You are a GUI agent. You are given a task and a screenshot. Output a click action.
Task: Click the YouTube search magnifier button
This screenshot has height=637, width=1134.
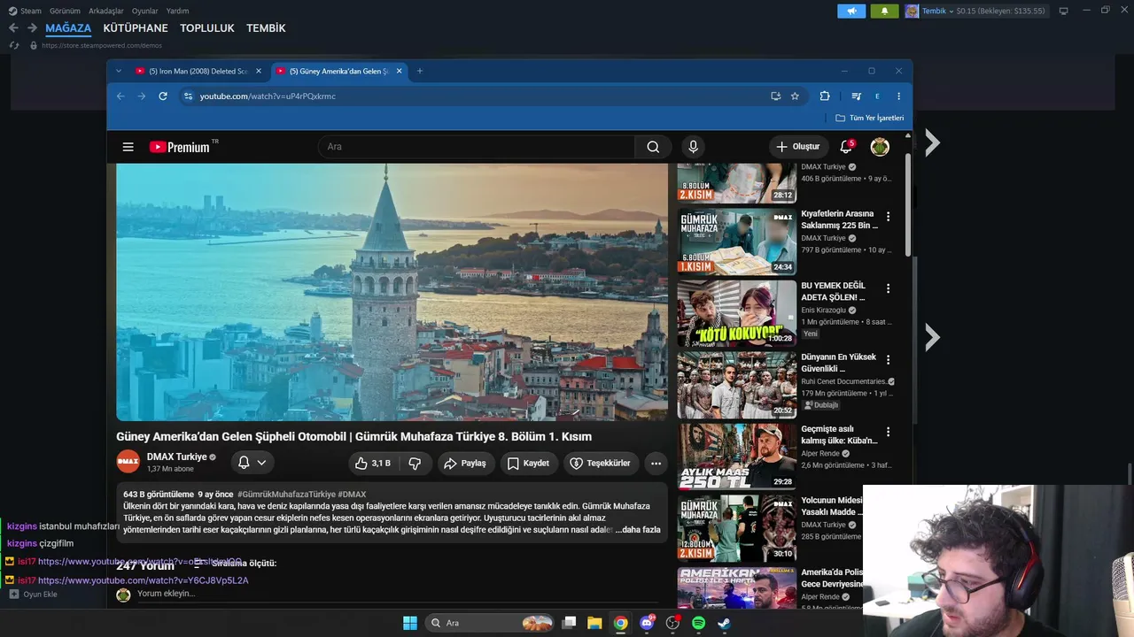653,147
